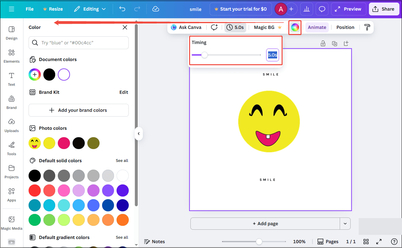Select the Text tool from sidebar
The width and height of the screenshot is (402, 248).
pyautogui.click(x=11, y=79)
